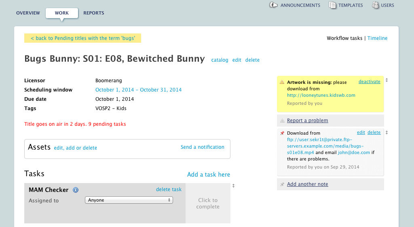Delete the MAM Checker task
The height and width of the screenshot is (227, 414).
click(169, 190)
